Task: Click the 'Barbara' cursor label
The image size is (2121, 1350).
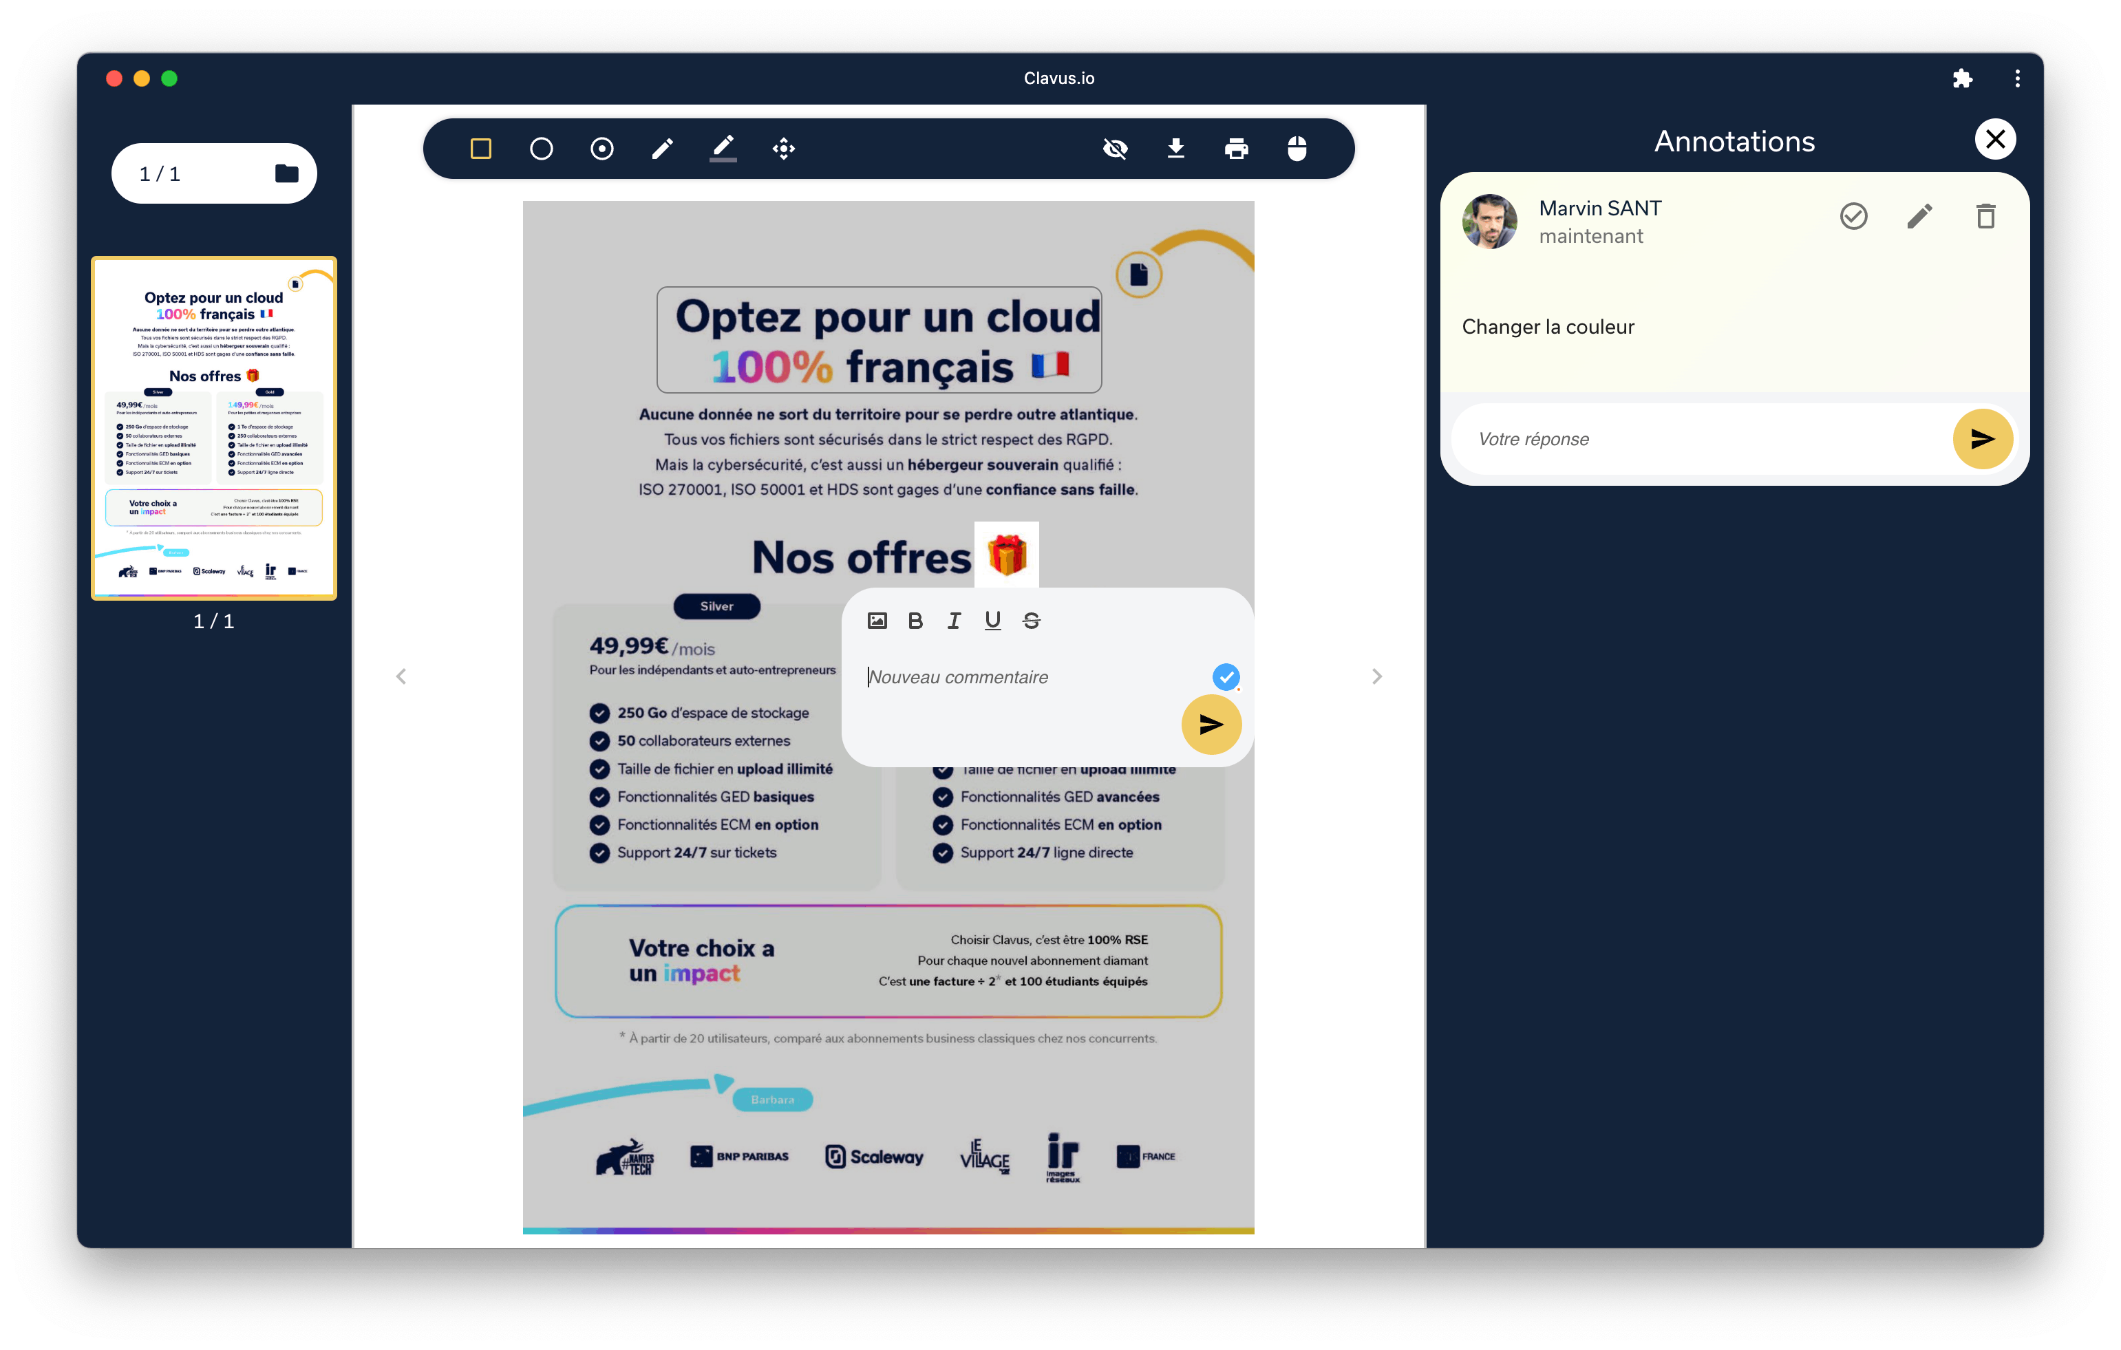Action: click(772, 1100)
